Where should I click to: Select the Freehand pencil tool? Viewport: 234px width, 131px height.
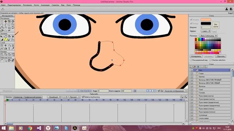[x=5, y=24]
